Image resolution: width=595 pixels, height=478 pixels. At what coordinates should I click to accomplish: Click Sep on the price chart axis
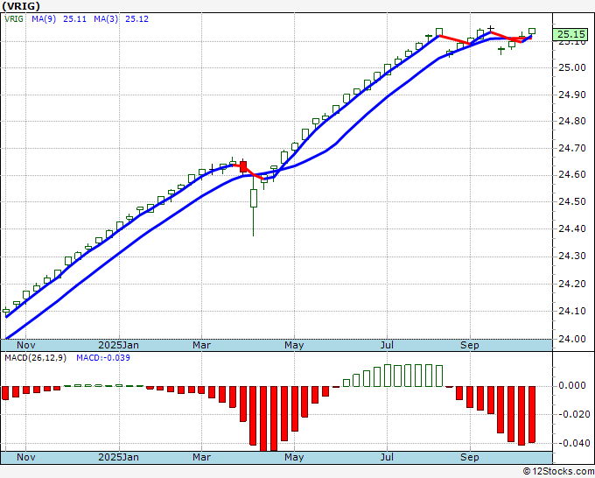(469, 345)
